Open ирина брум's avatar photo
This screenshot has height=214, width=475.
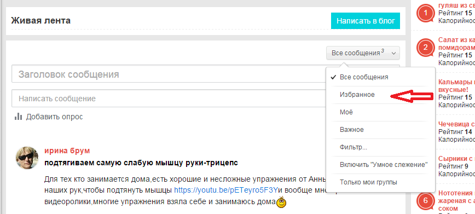[27, 158]
